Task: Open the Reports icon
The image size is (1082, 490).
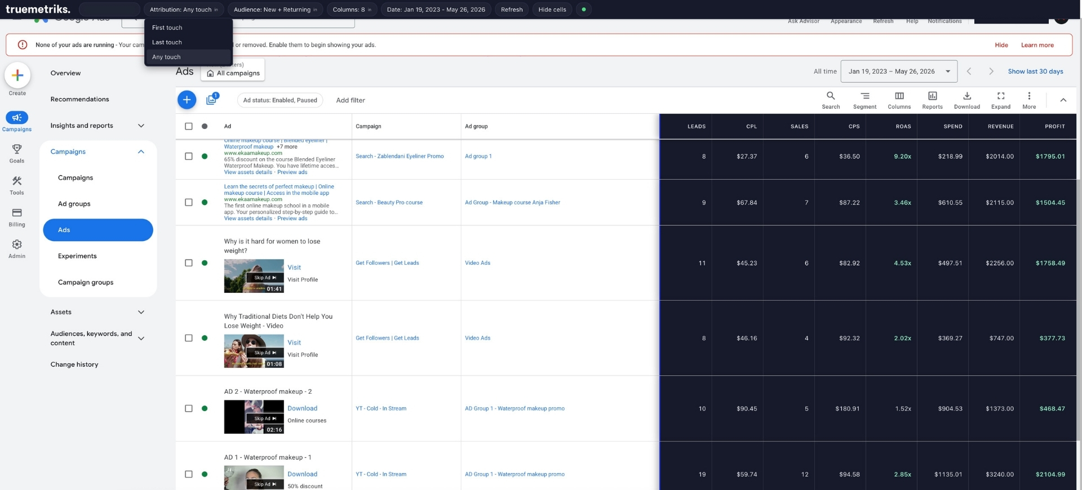Action: pos(933,96)
